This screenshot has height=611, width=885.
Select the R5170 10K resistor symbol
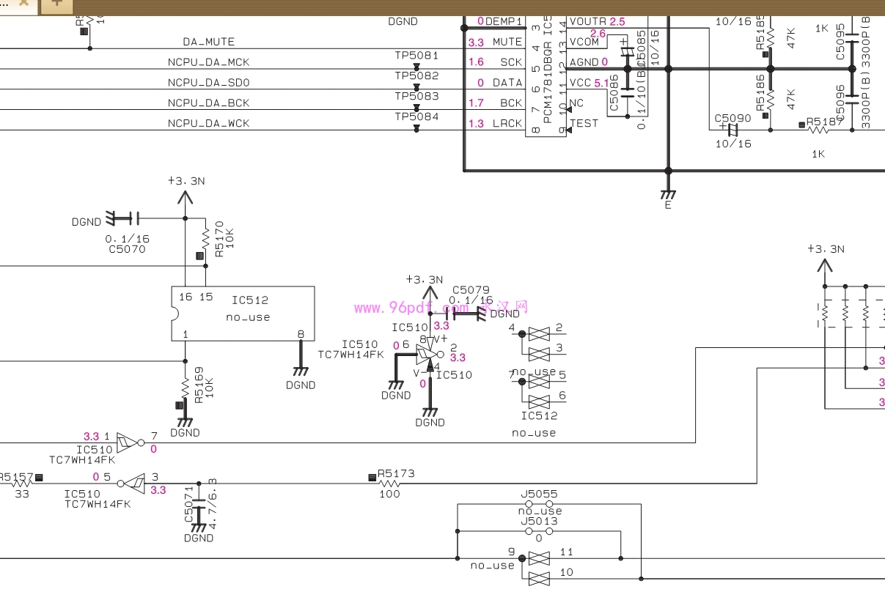click(205, 238)
